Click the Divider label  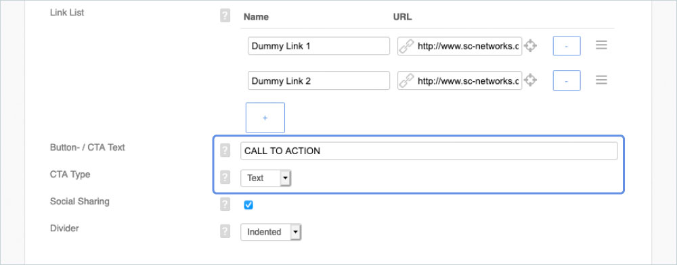[64, 228]
